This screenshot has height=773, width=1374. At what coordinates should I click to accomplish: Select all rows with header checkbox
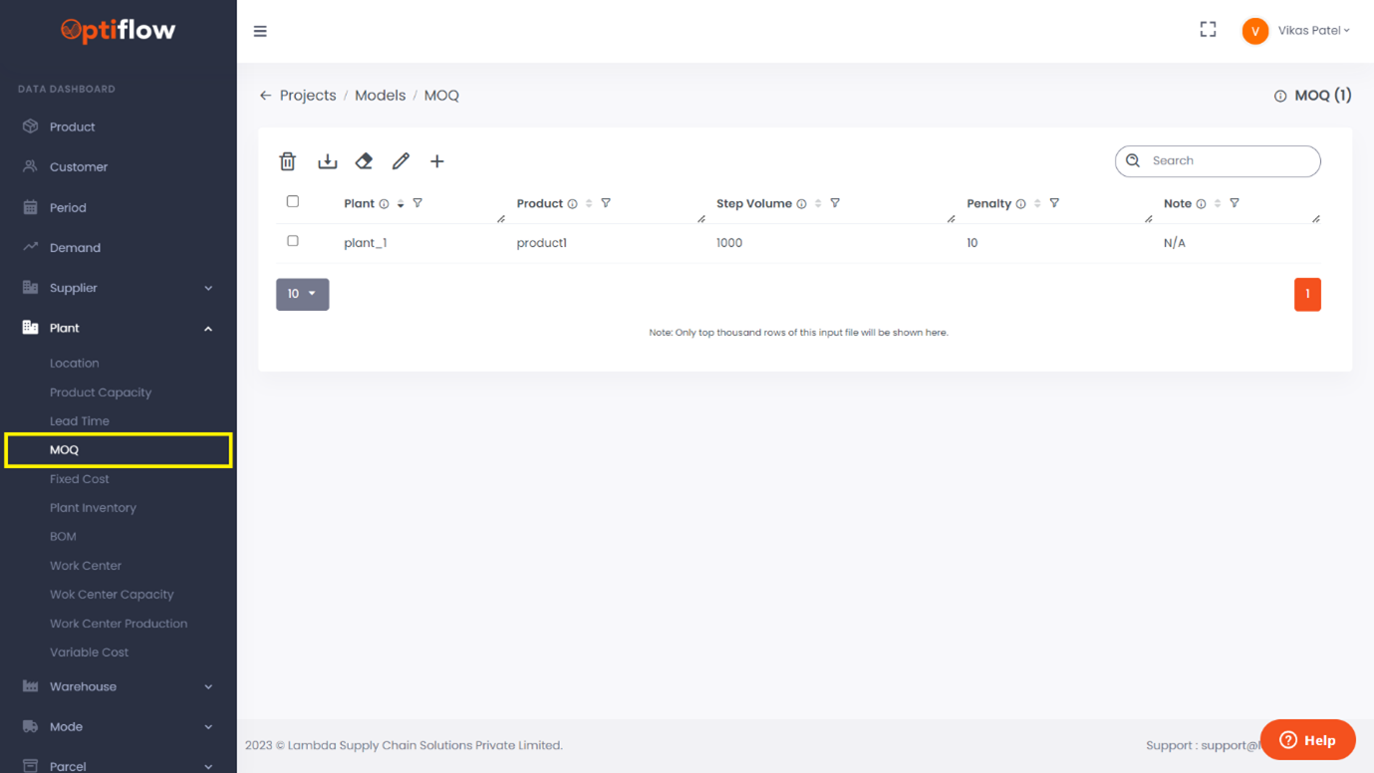click(293, 201)
